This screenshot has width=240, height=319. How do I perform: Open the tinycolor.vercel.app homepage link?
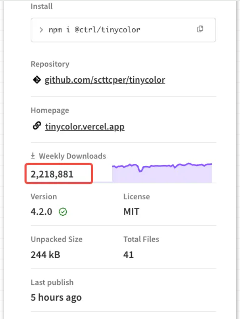pyautogui.click(x=85, y=126)
